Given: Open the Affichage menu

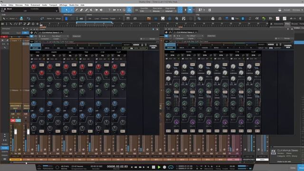Looking at the screenshot, I should 63,5.
